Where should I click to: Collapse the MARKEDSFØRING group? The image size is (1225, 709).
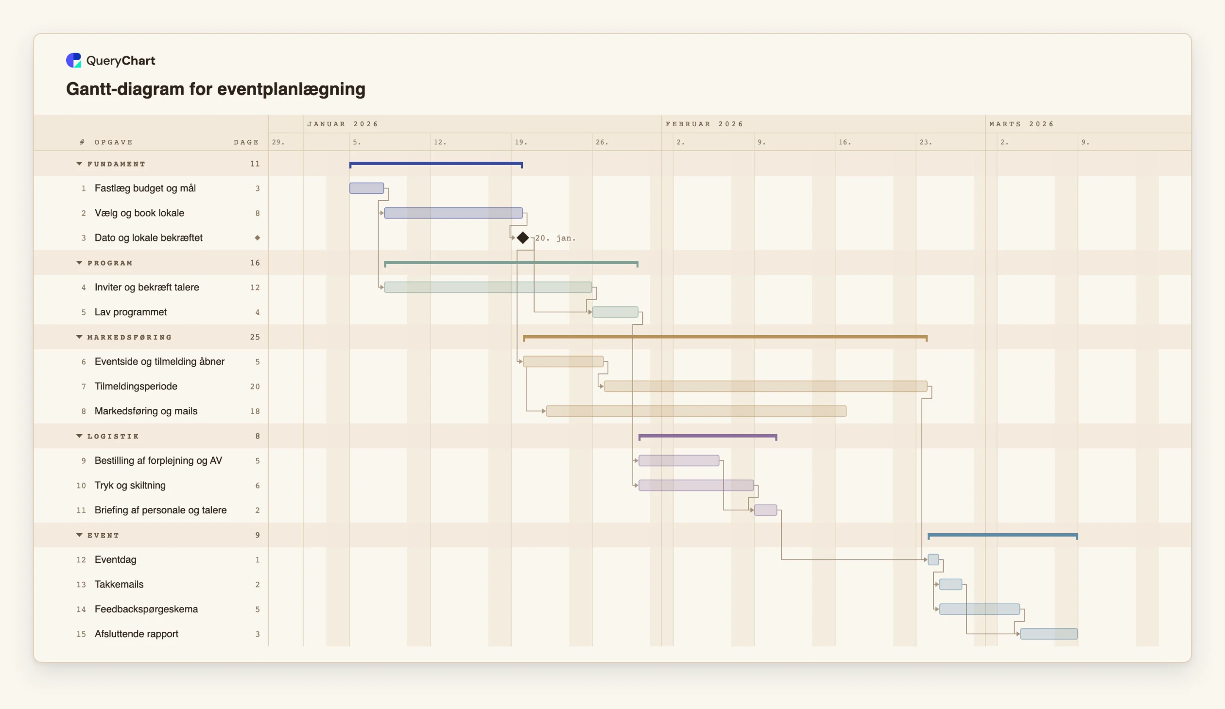point(79,337)
